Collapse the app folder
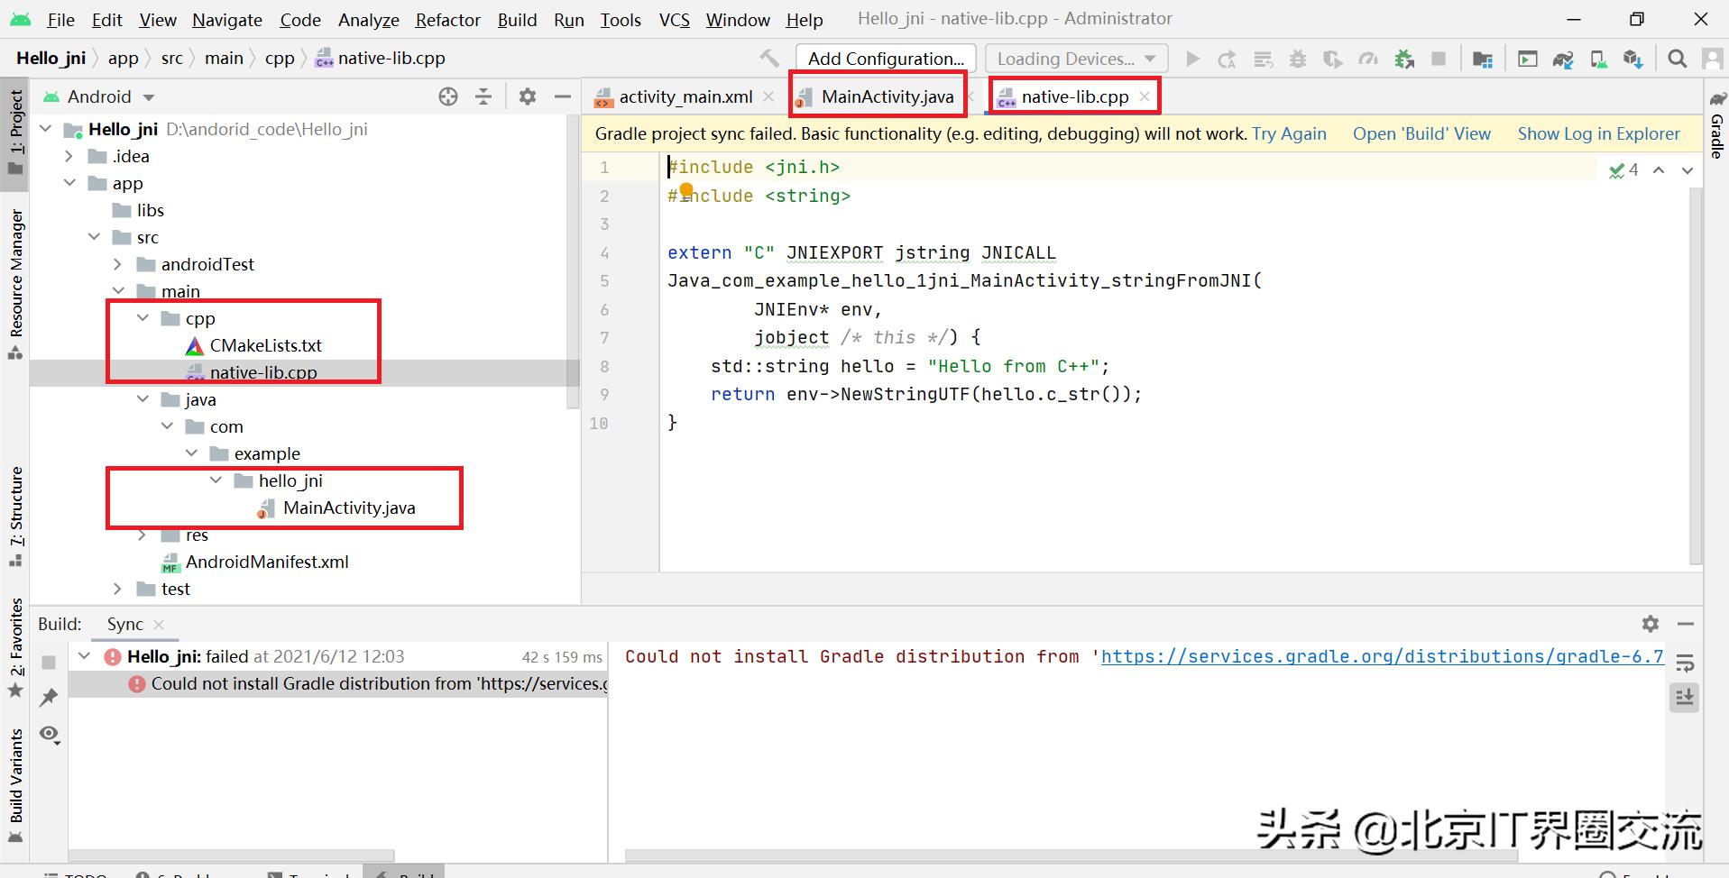 click(69, 183)
